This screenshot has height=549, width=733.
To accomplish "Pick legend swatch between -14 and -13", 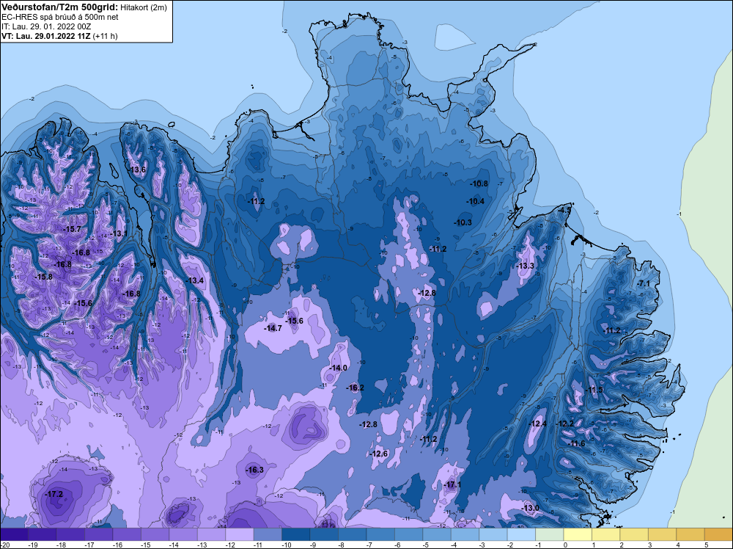I will 183,534.
